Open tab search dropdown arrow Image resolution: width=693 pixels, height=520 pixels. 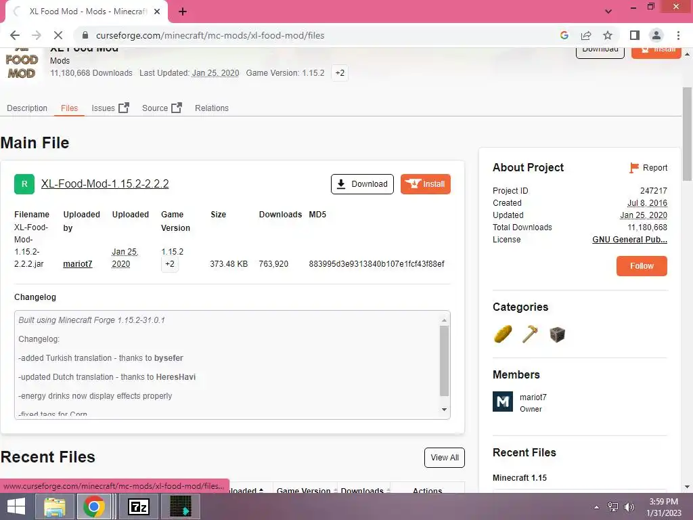pyautogui.click(x=608, y=12)
